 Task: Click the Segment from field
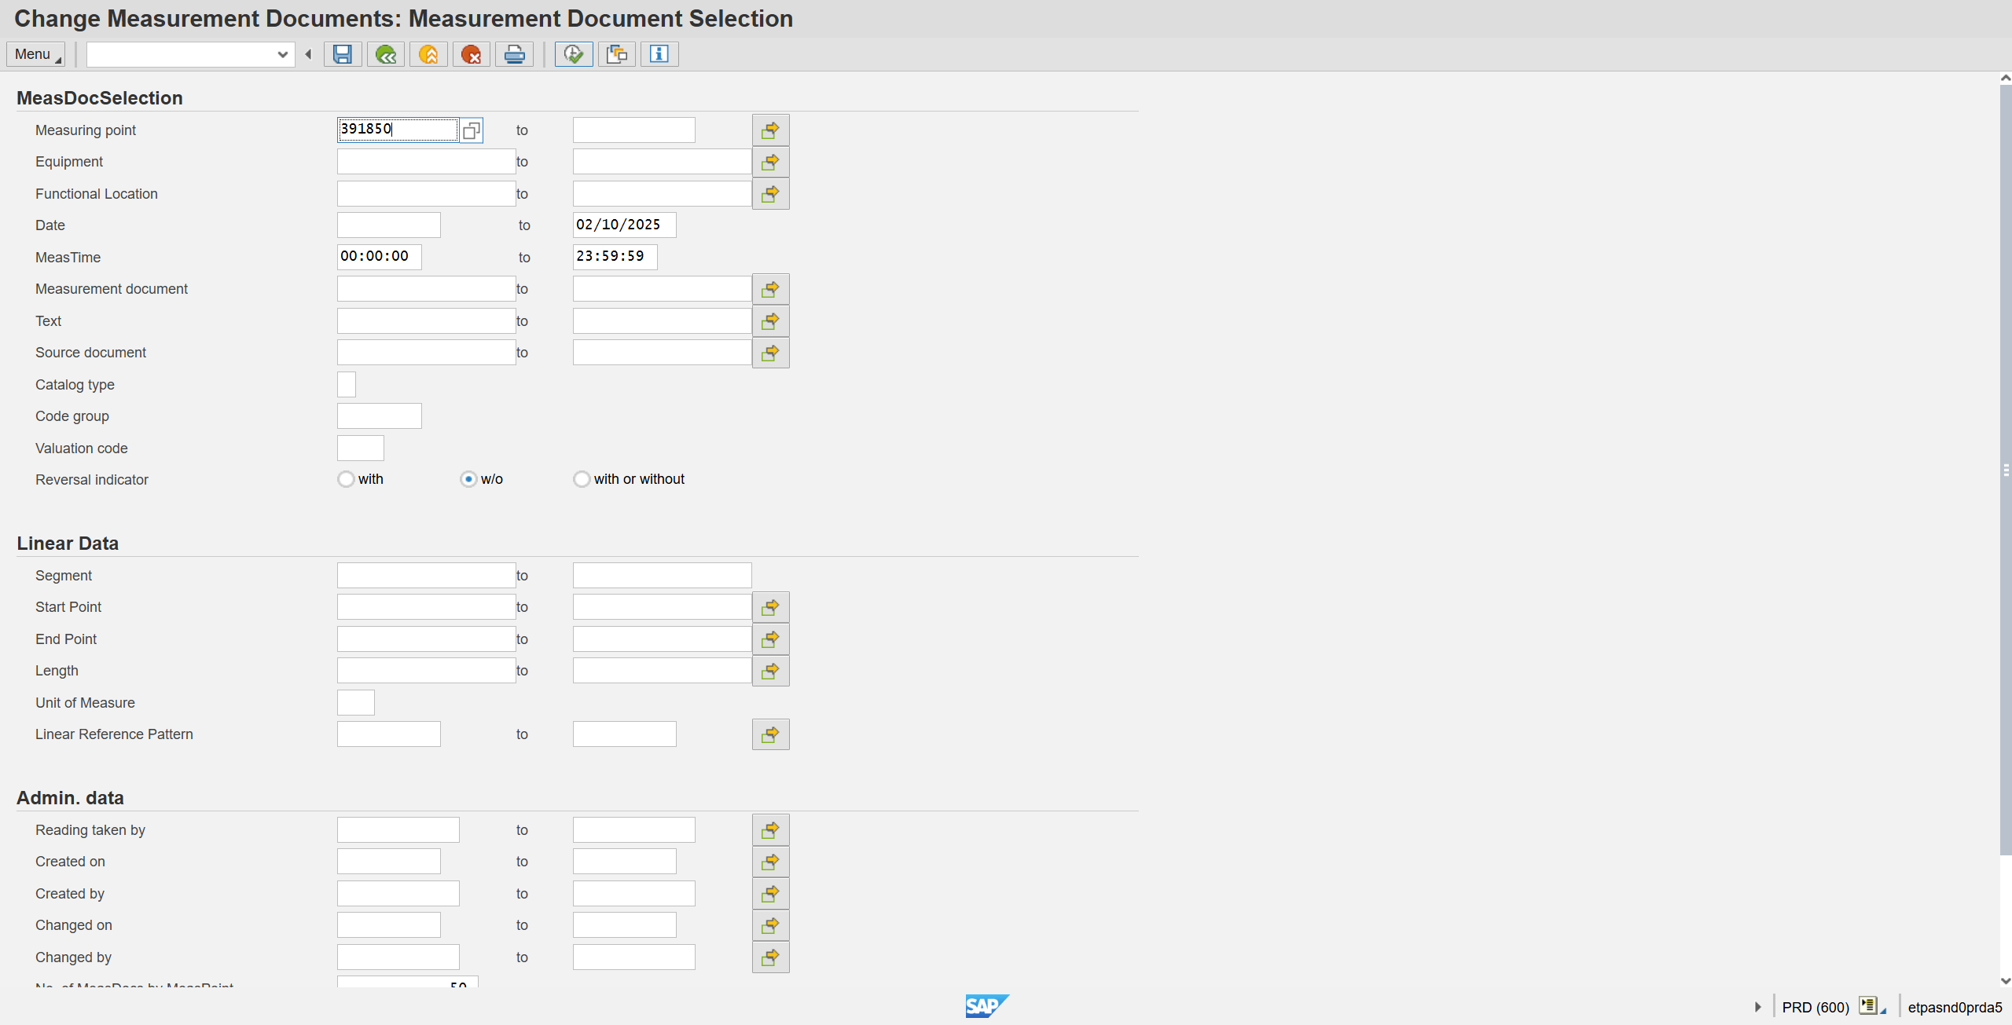pos(426,576)
